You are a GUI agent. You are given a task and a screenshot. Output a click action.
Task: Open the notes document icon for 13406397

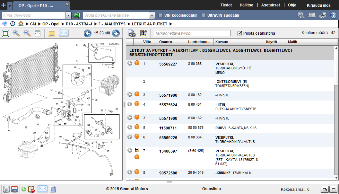[x=137, y=150]
